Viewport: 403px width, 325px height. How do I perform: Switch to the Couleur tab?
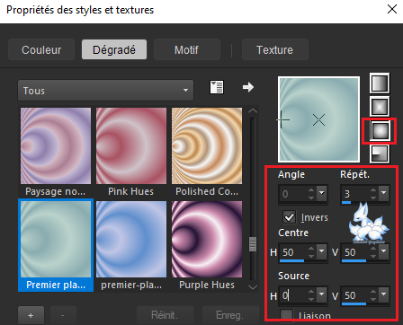click(41, 49)
